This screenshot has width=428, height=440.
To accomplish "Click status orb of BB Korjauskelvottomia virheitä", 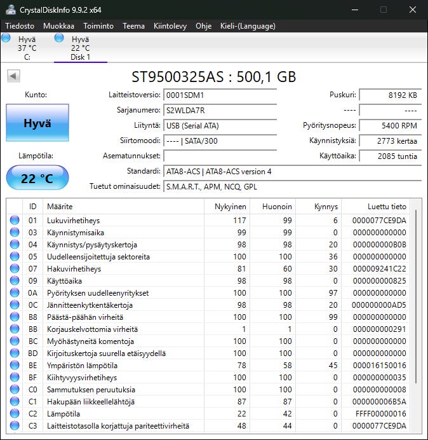I will point(15,329).
